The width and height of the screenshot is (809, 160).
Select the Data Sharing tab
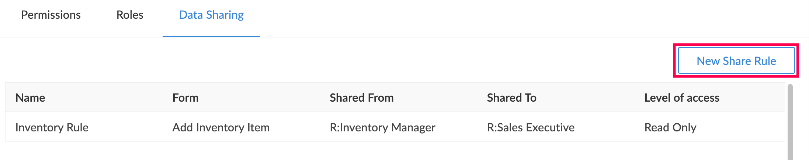211,15
